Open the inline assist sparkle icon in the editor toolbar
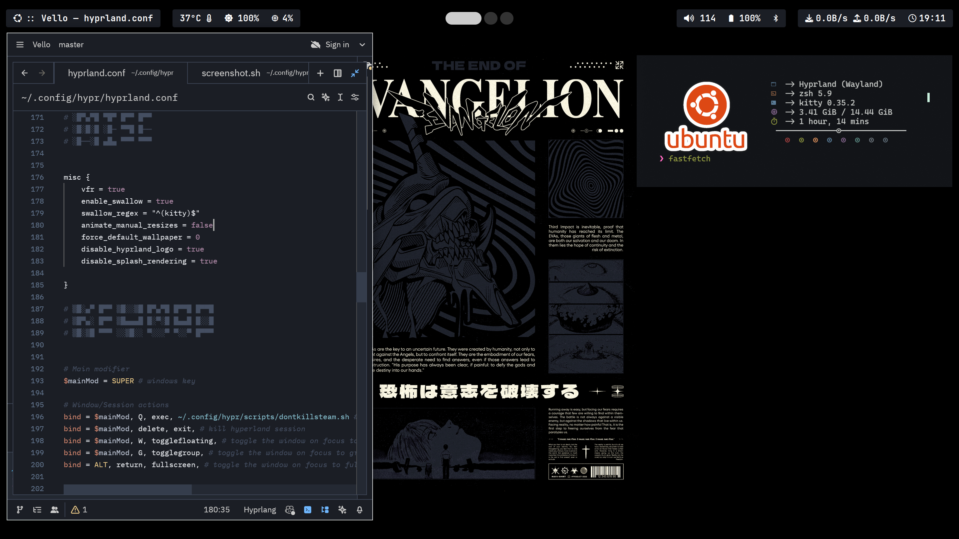The image size is (959, 539). coord(326,97)
